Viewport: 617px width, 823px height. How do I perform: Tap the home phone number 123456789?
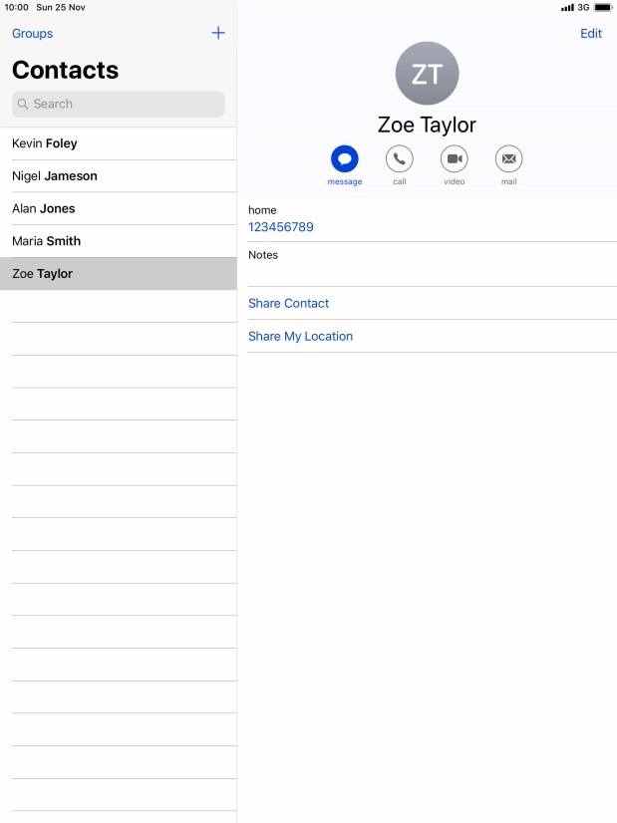point(281,227)
